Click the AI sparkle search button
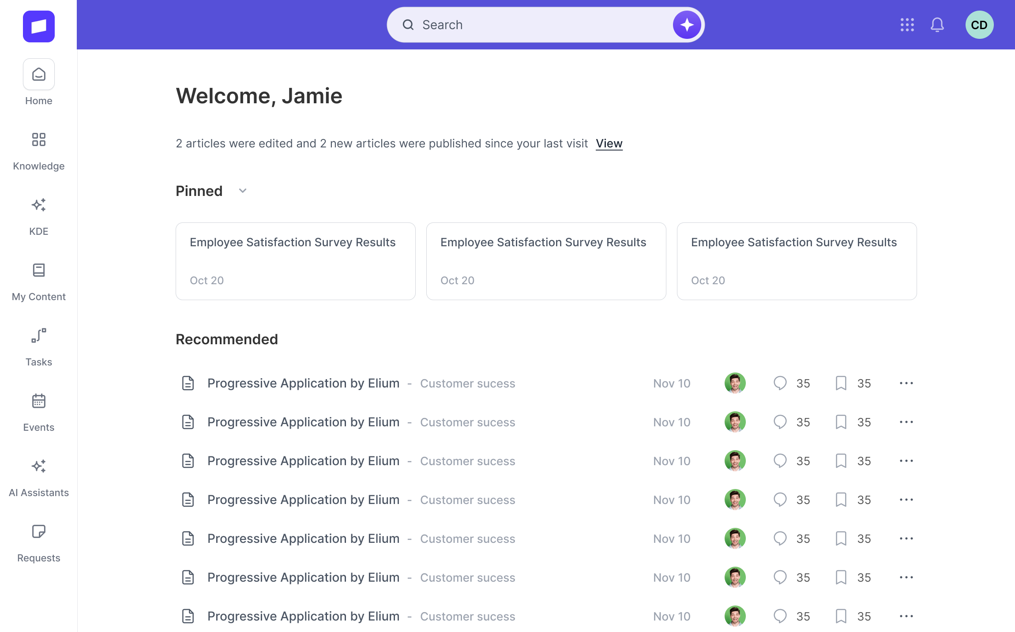Image resolution: width=1015 pixels, height=632 pixels. click(x=686, y=25)
